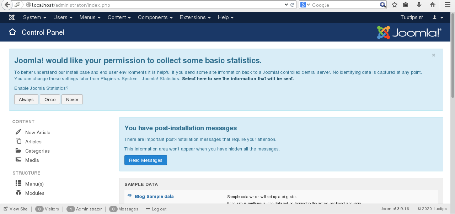This screenshot has width=455, height=214.
Task: Open the Categories link in sidebar
Action: point(37,151)
